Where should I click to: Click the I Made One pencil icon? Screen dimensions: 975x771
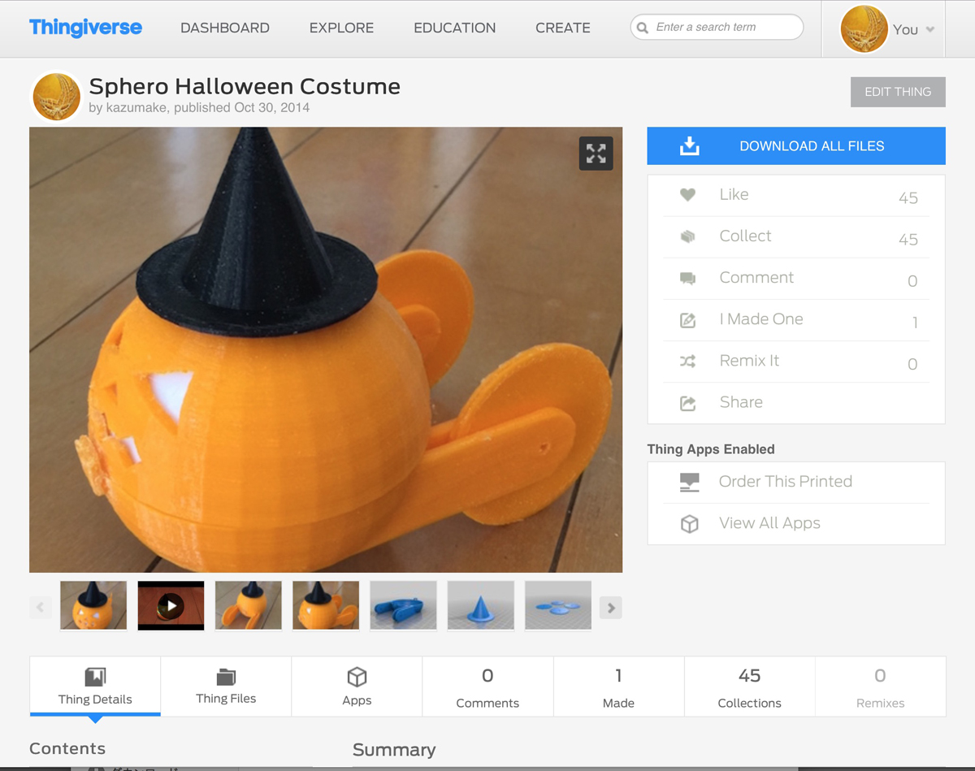(687, 319)
